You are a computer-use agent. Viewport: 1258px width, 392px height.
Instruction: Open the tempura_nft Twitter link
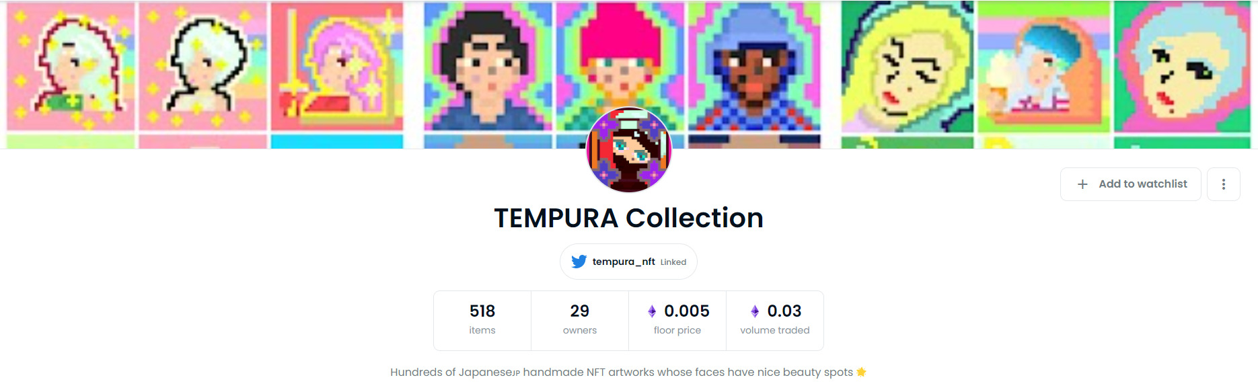[x=628, y=262]
